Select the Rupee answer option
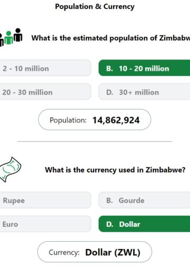Screen dimensions: 190x266 tap(45, 200)
